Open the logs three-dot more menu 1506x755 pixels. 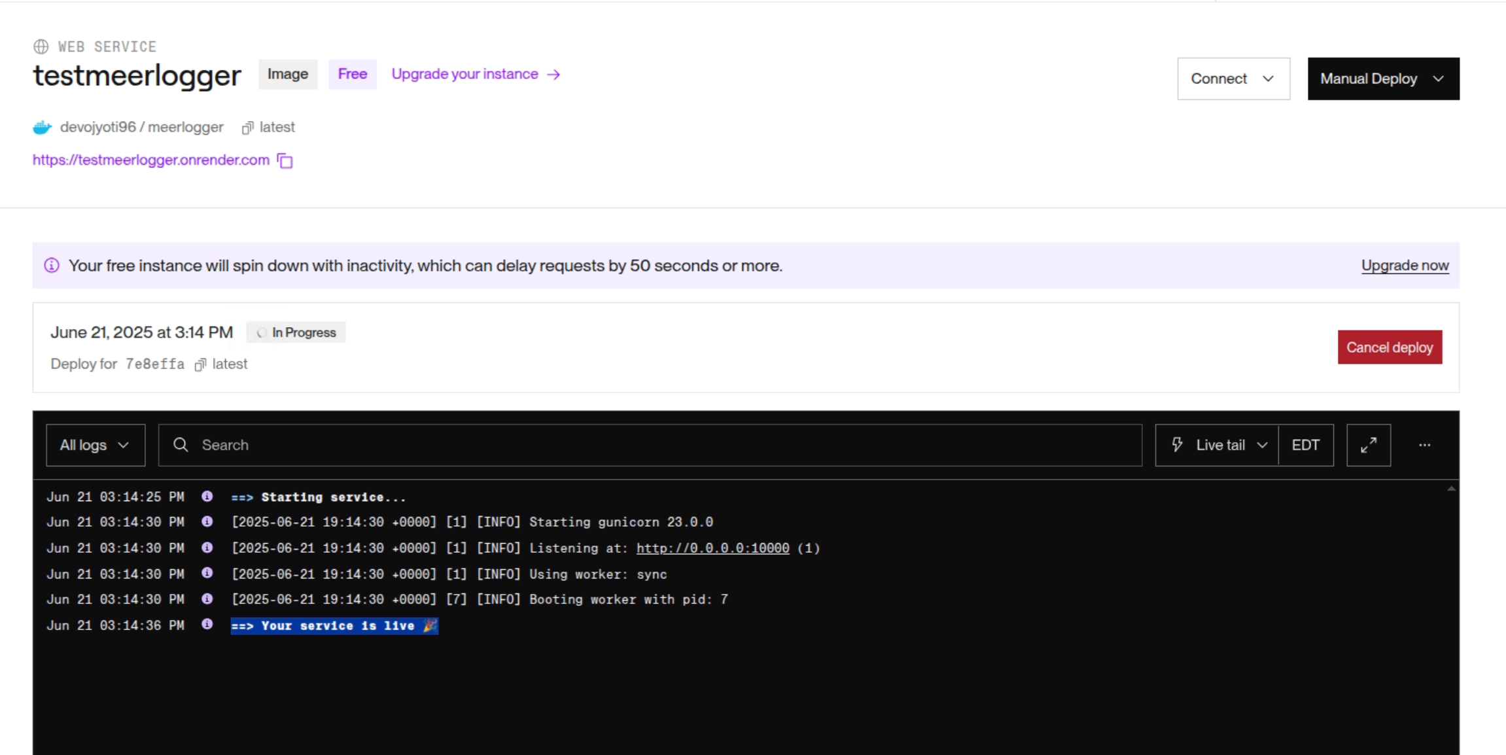[1424, 445]
